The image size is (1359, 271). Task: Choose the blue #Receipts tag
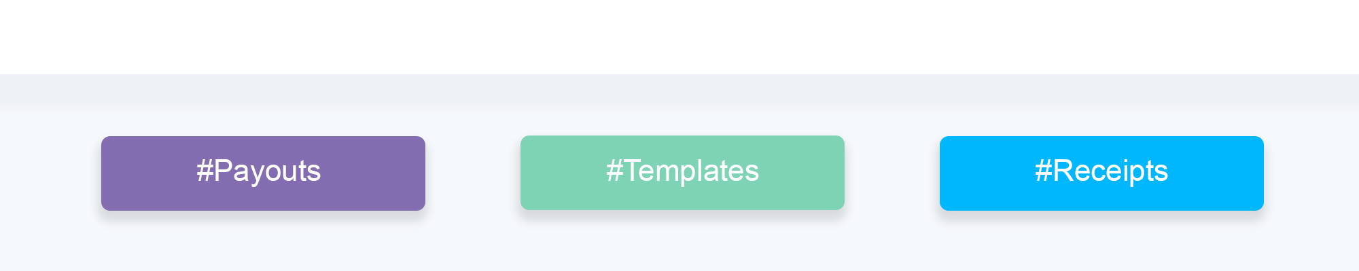[1101, 173]
